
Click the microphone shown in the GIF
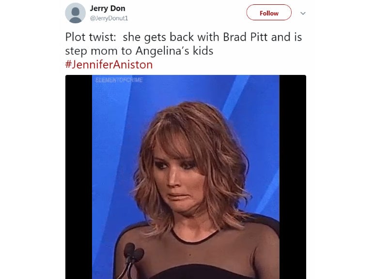coord(133,254)
